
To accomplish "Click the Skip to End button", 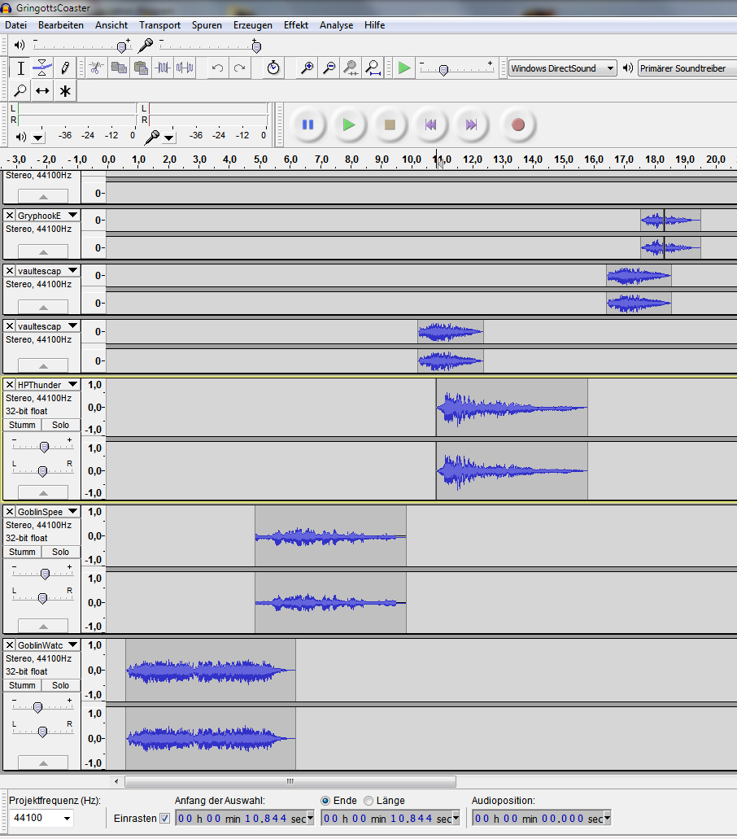I will click(471, 125).
